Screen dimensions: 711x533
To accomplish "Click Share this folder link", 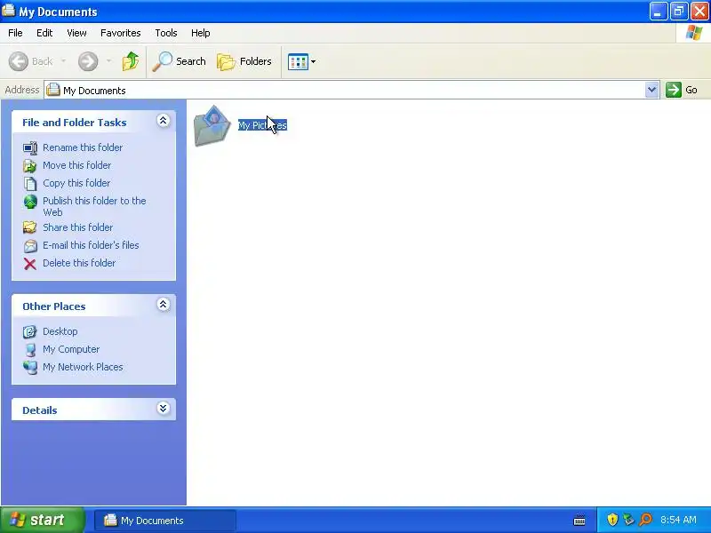I will [x=77, y=227].
